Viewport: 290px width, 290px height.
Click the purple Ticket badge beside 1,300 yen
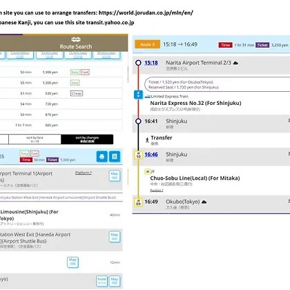(52, 159)
